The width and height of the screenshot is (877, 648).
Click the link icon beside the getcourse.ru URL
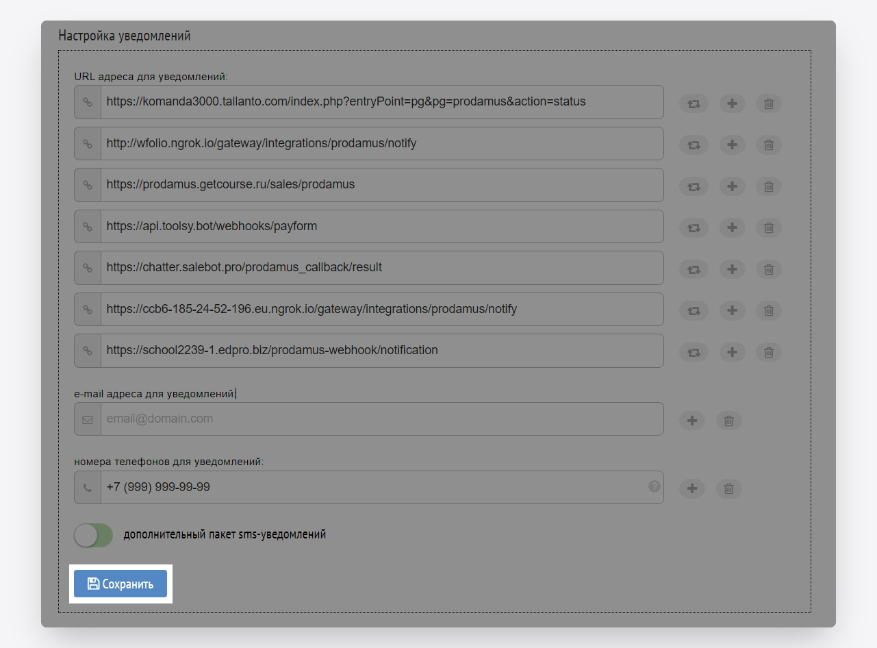[88, 185]
